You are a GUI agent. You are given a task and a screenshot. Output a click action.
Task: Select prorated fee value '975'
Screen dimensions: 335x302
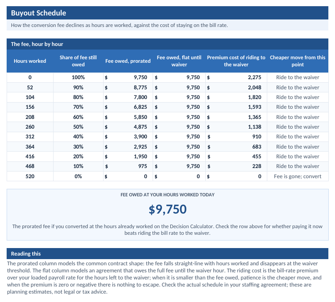click(x=128, y=166)
